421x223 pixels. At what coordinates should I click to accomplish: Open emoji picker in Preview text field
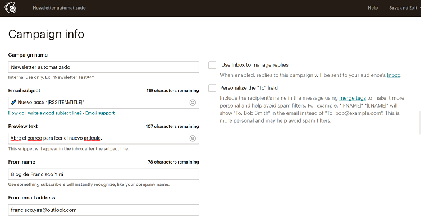(193, 138)
